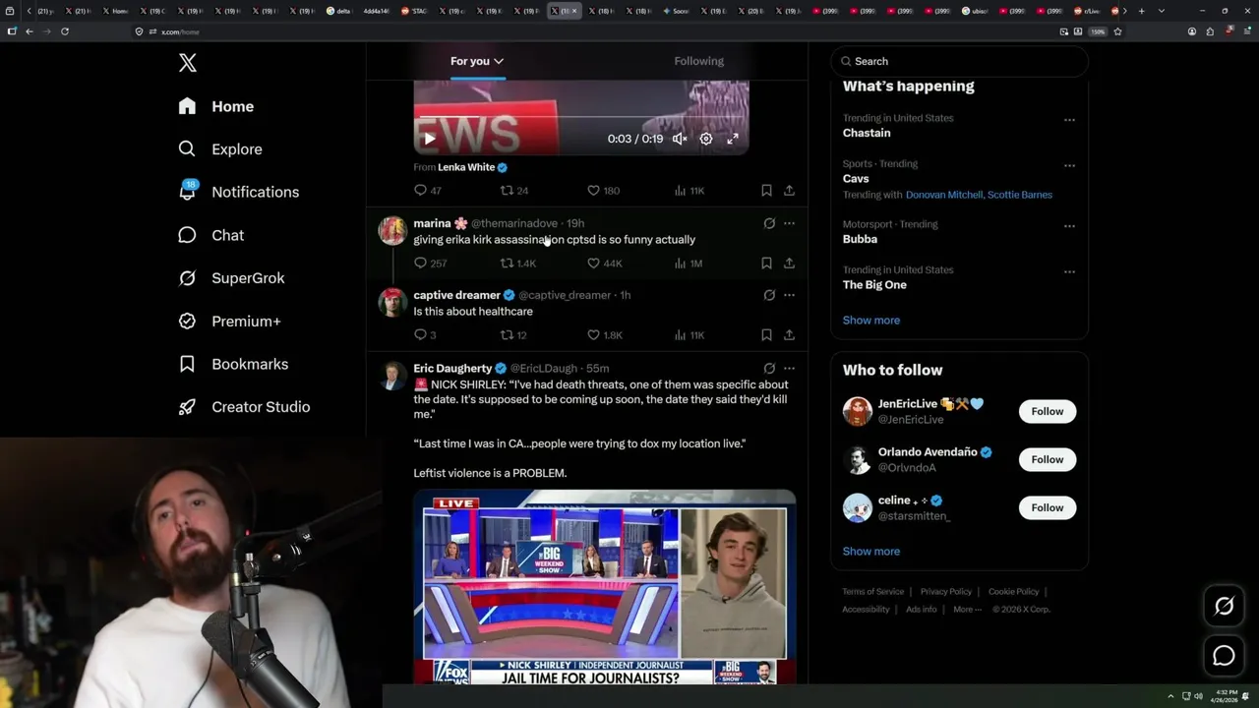Viewport: 1259px width, 708px height.
Task: Repost the Lenka White video post
Action: click(x=514, y=191)
